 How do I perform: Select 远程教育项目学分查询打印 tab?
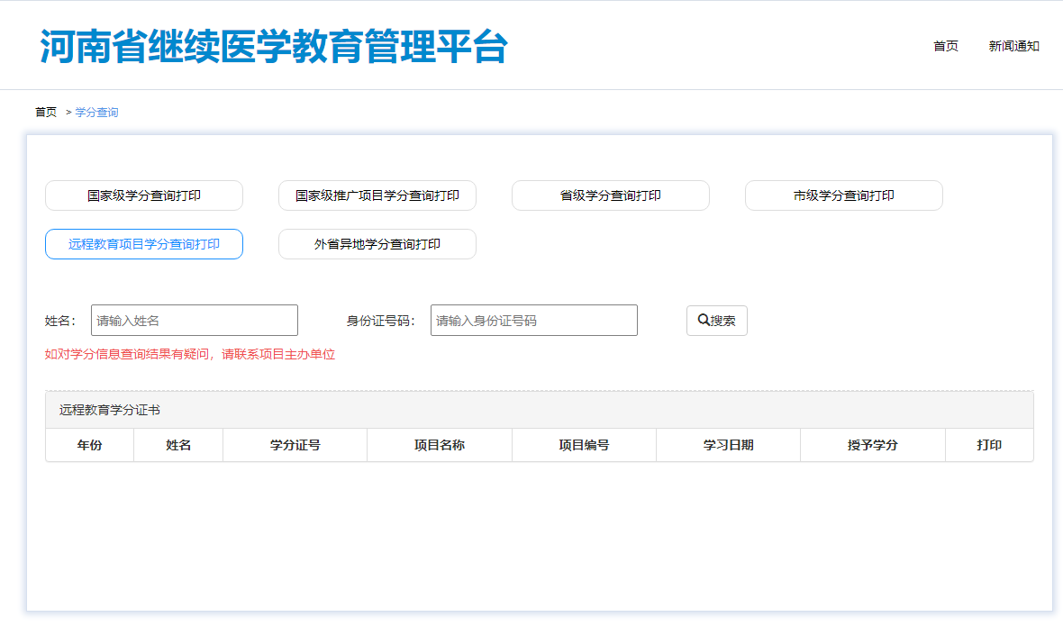[x=144, y=244]
